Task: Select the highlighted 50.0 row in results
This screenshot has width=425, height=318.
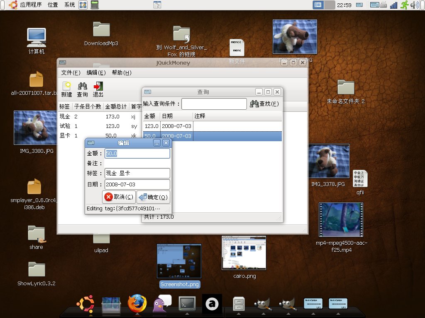Action: pyautogui.click(x=212, y=136)
